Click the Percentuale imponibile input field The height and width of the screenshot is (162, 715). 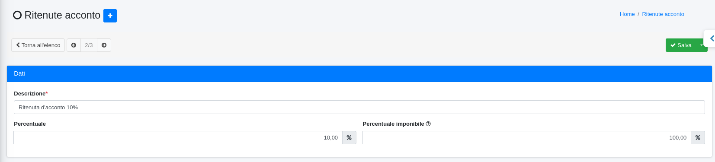pos(526,138)
